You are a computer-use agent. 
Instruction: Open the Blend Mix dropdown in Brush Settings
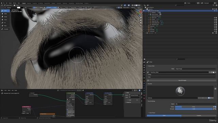coord(196,104)
